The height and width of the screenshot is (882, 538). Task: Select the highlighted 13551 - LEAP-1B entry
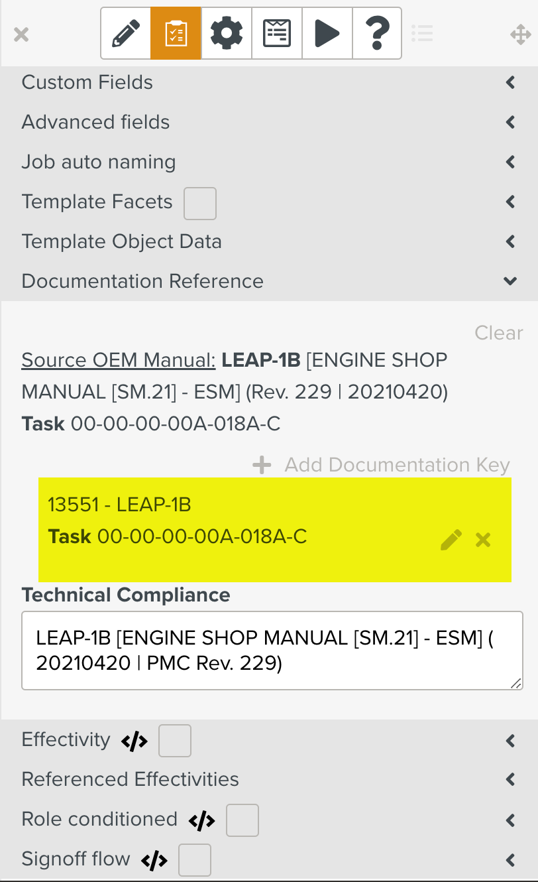[x=275, y=529]
